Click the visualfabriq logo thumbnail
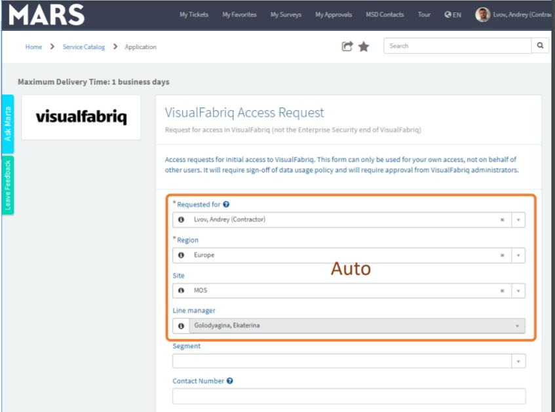The image size is (555, 412). point(81,117)
